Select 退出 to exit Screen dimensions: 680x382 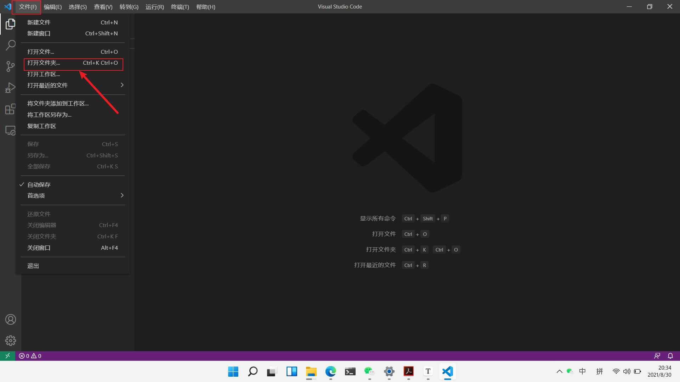coord(73,266)
